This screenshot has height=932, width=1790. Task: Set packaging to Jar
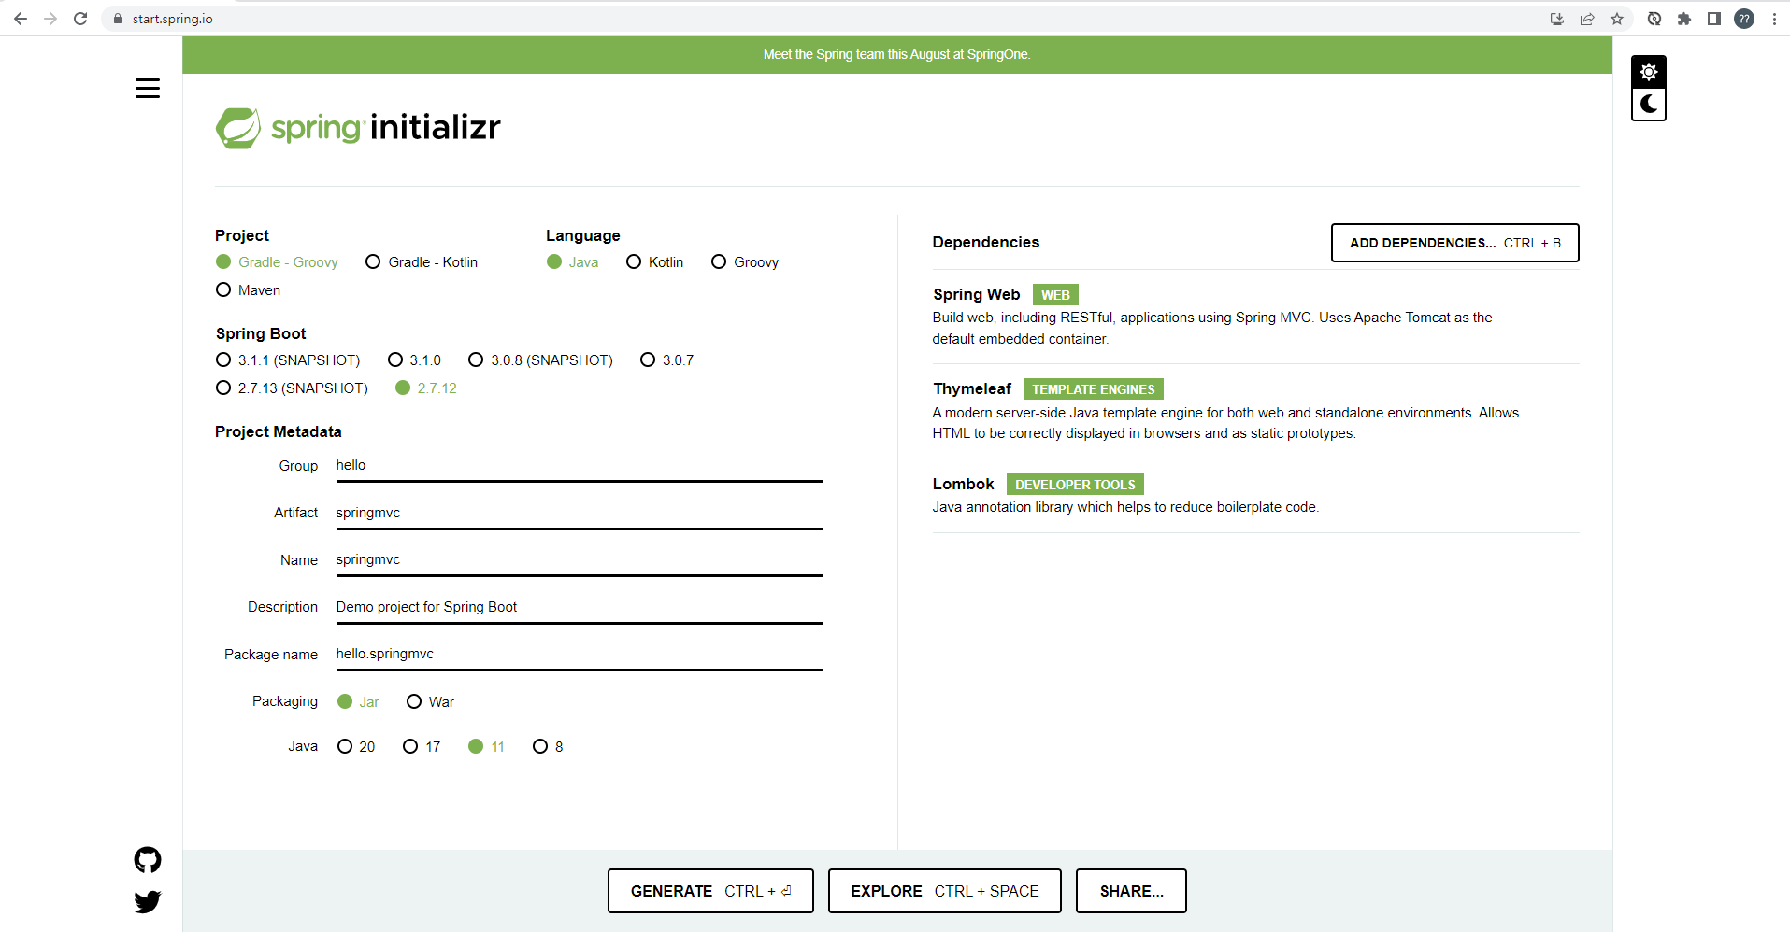click(x=358, y=702)
